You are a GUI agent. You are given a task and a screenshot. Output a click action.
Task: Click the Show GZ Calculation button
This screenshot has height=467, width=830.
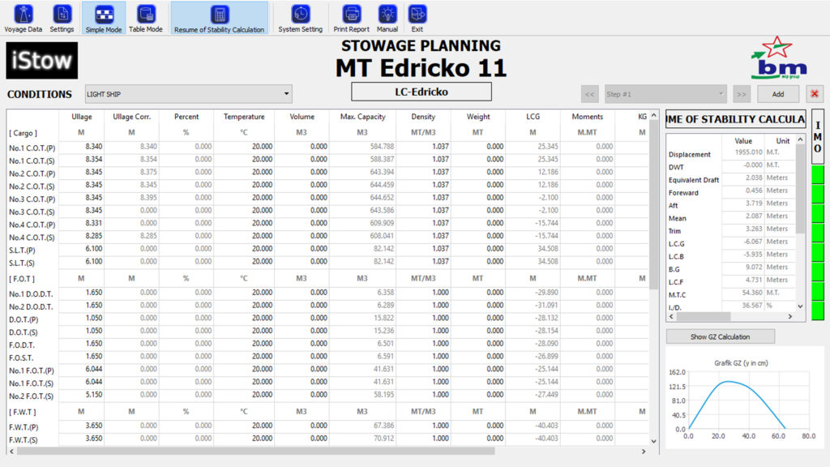720,336
